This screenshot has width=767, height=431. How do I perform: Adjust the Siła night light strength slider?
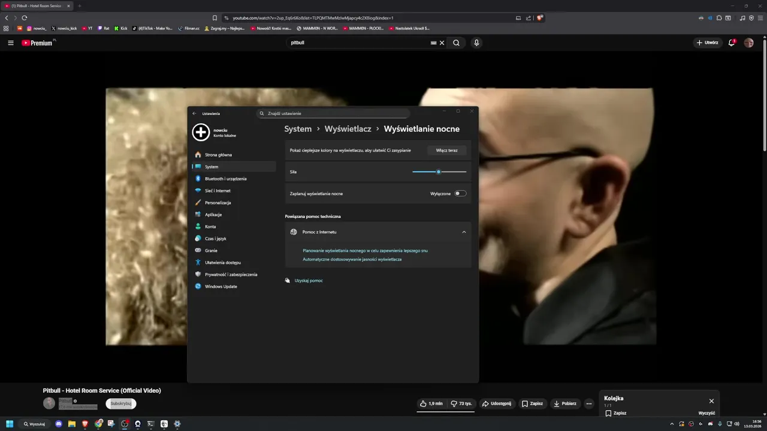(x=439, y=172)
